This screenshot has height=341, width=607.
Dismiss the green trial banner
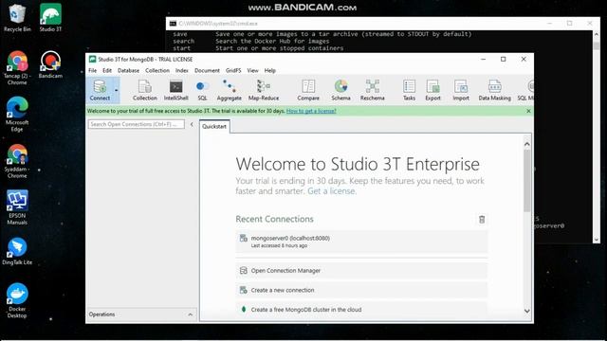(528, 111)
